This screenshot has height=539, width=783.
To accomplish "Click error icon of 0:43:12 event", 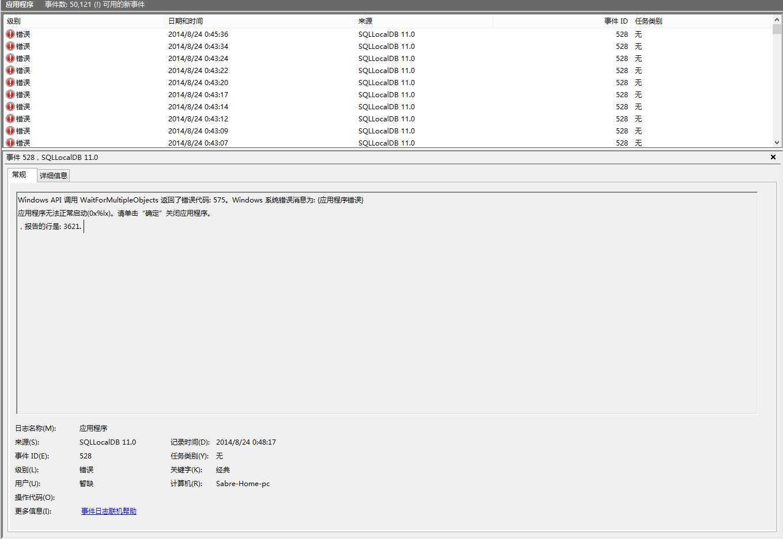I will [10, 118].
